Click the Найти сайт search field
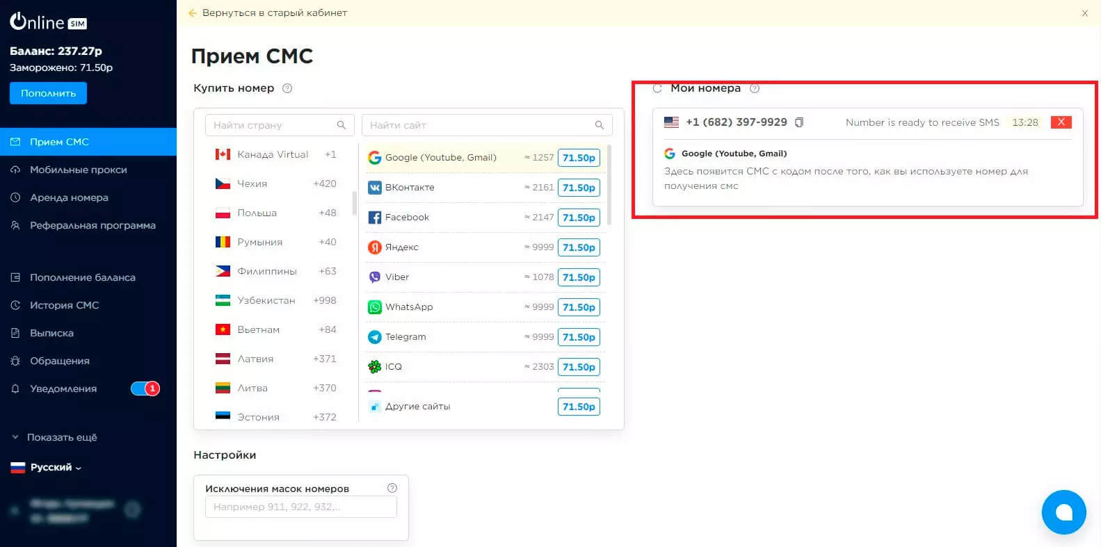1101x547 pixels. click(487, 125)
